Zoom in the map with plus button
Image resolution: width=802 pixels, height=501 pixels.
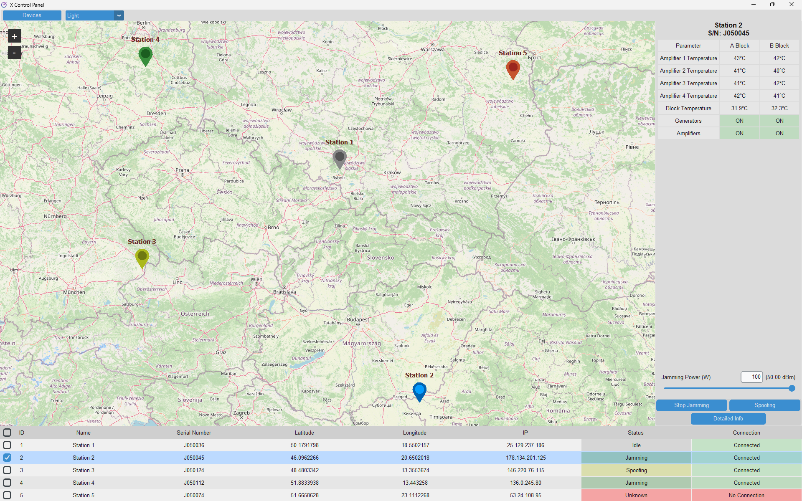[15, 36]
